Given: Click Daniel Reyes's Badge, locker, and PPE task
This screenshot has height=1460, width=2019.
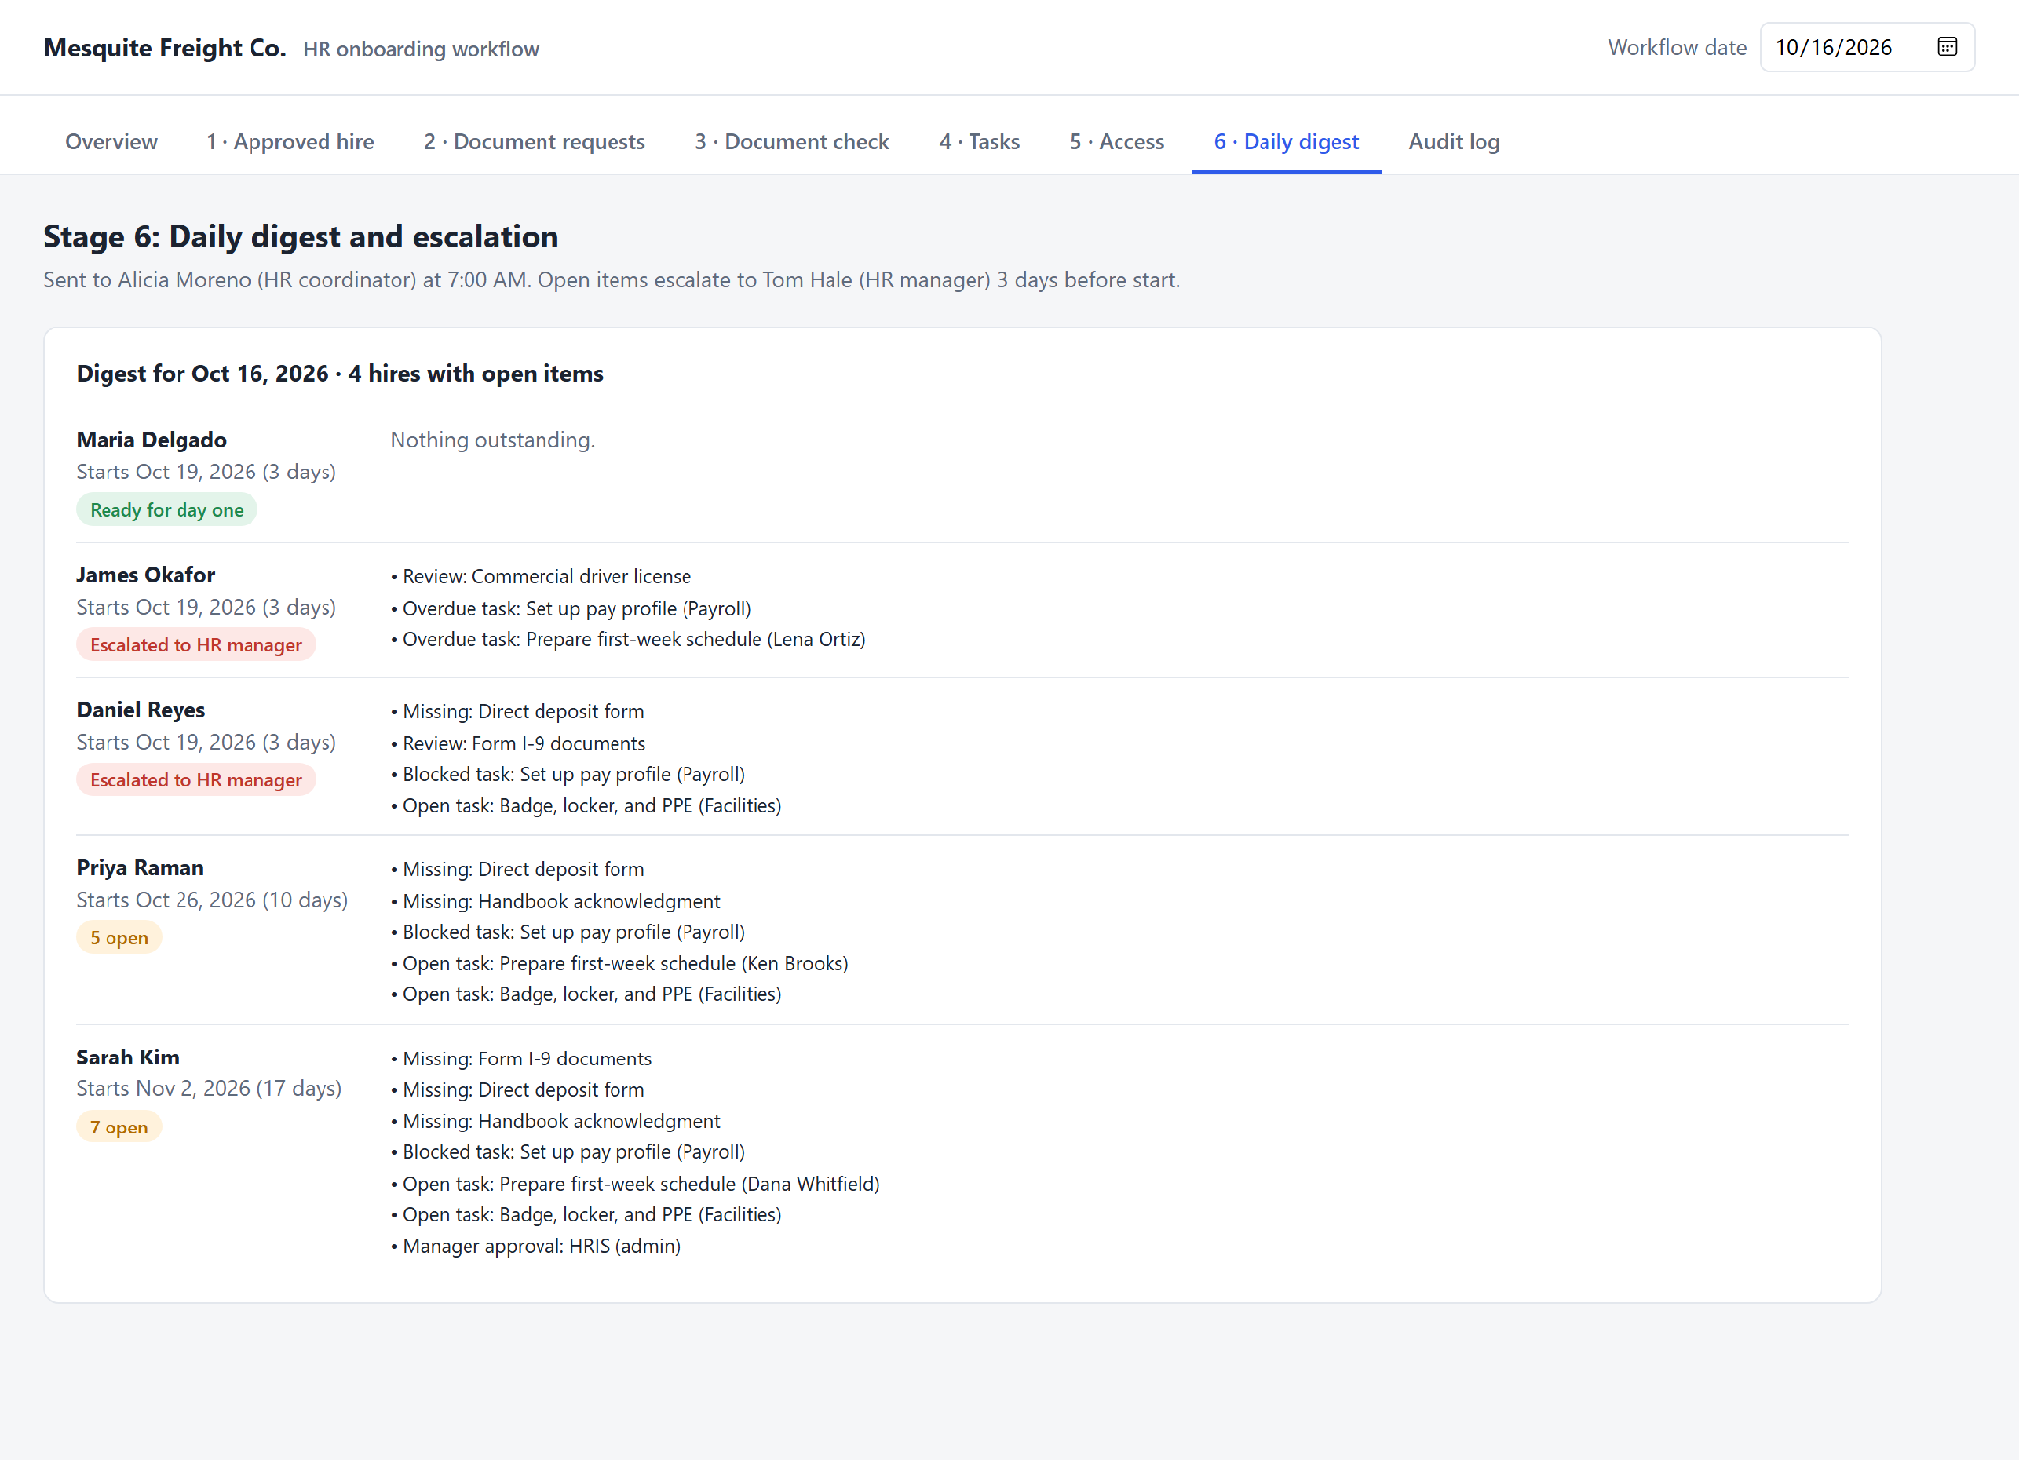Looking at the screenshot, I should tap(586, 805).
